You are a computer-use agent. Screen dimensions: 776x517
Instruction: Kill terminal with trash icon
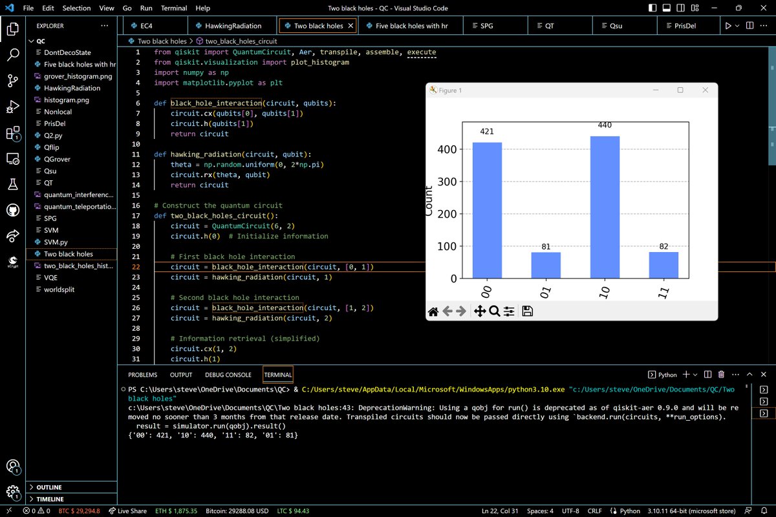(x=721, y=375)
